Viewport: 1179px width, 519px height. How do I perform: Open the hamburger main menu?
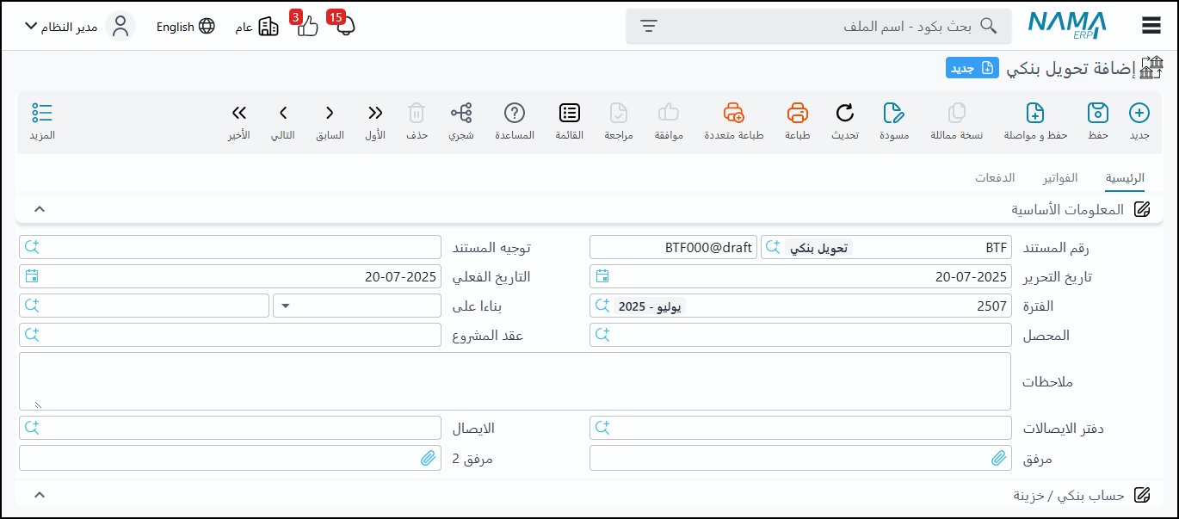point(1151,26)
